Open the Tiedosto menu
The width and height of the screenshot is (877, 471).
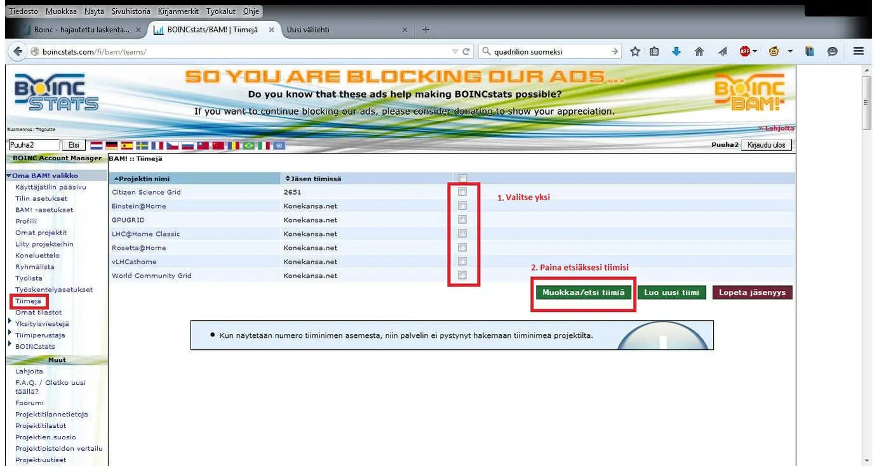point(23,11)
